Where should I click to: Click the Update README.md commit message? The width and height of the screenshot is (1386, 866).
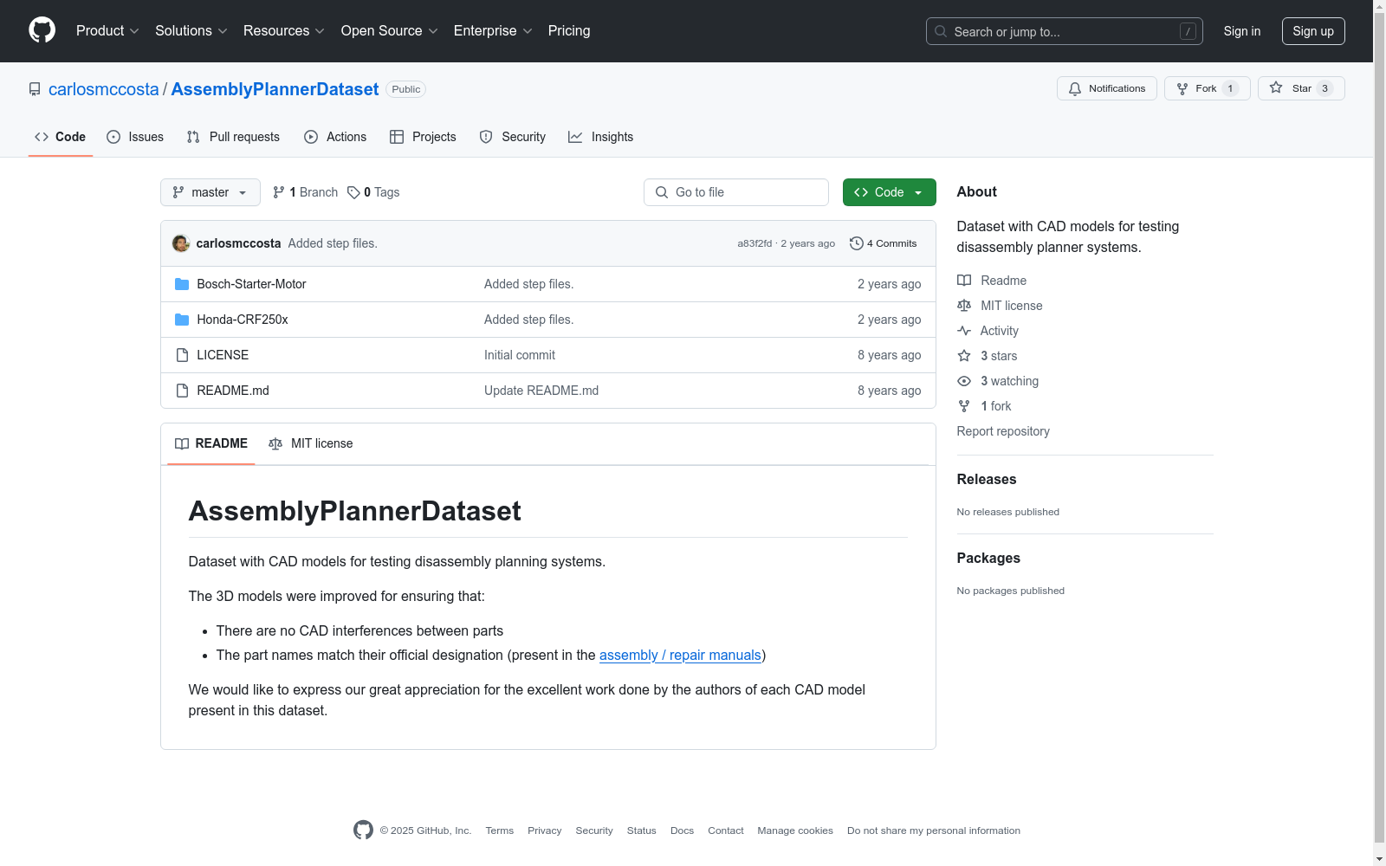point(541,391)
